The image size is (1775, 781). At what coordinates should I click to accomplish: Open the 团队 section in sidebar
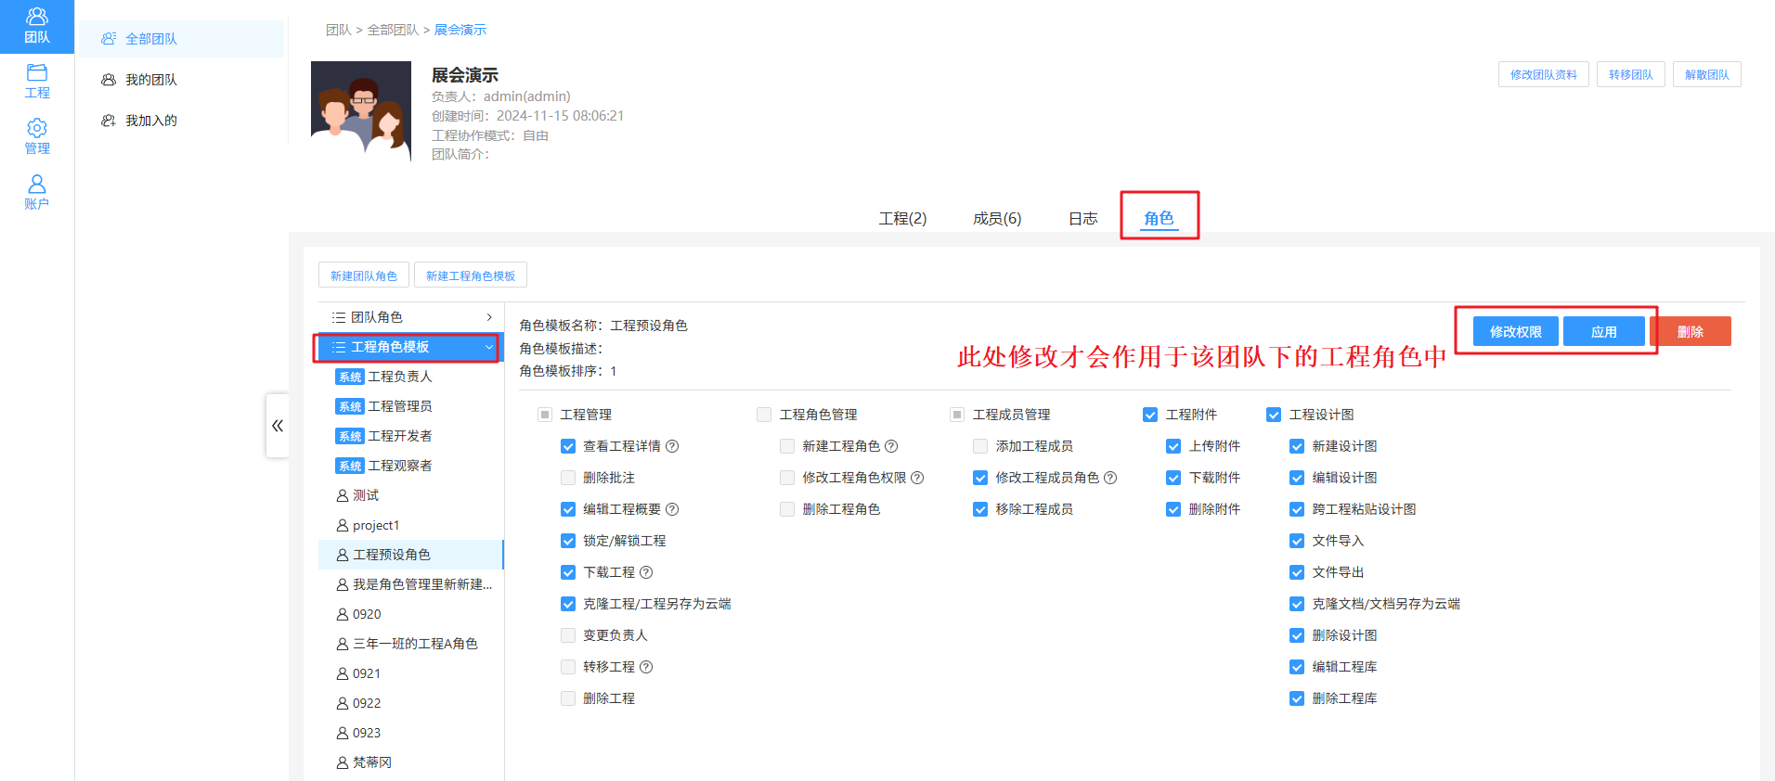point(37,26)
